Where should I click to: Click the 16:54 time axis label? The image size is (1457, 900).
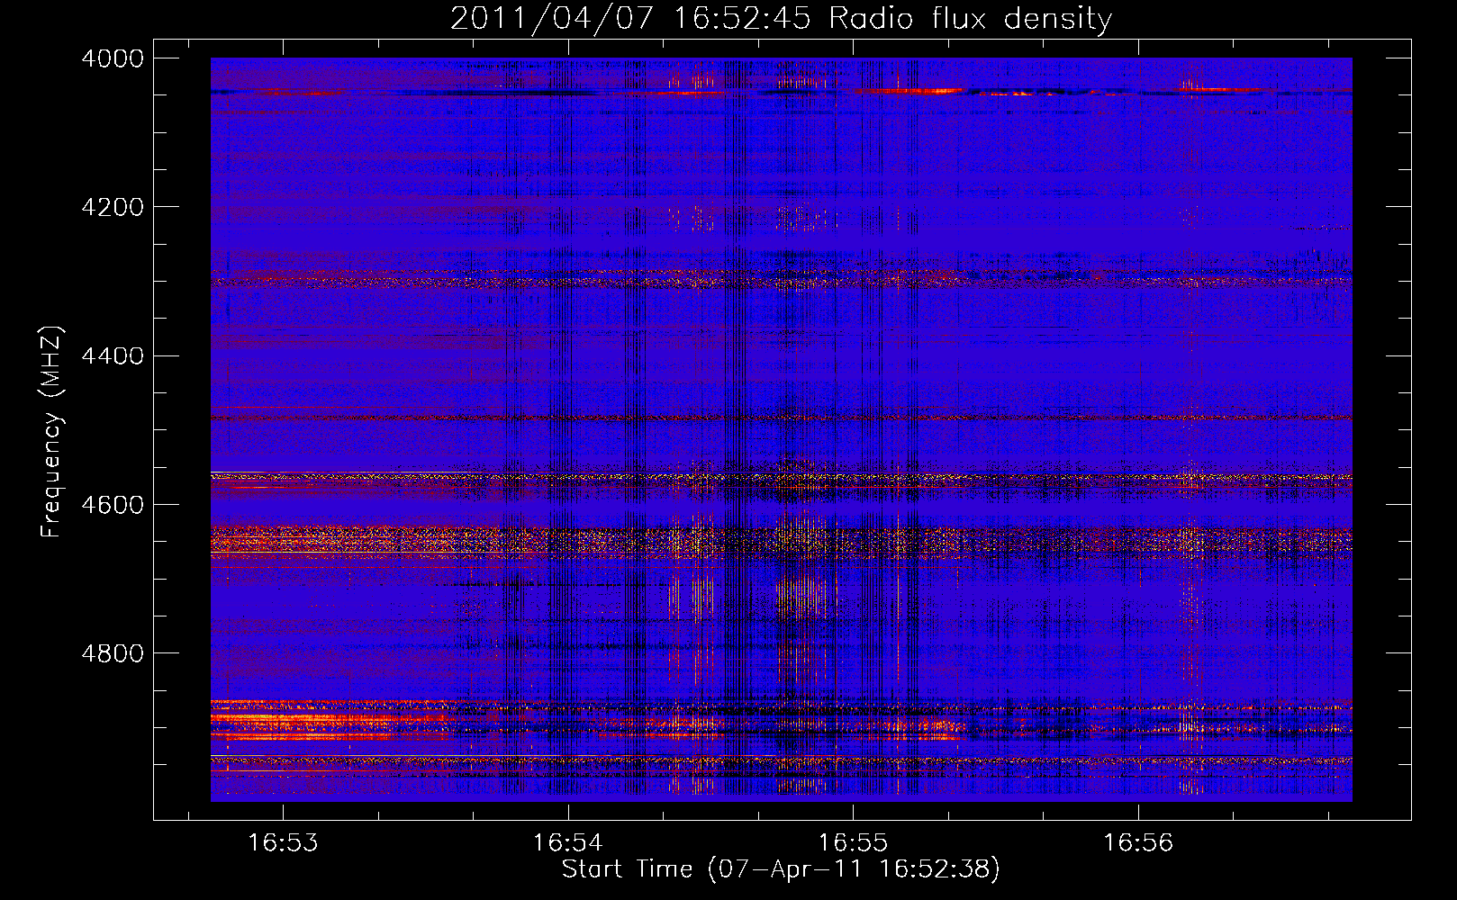[x=567, y=843]
